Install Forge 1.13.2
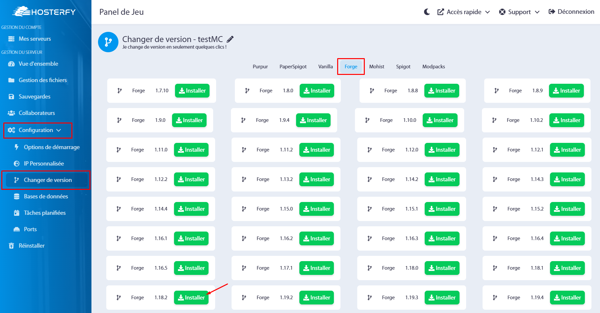The height and width of the screenshot is (313, 600). pos(316,179)
